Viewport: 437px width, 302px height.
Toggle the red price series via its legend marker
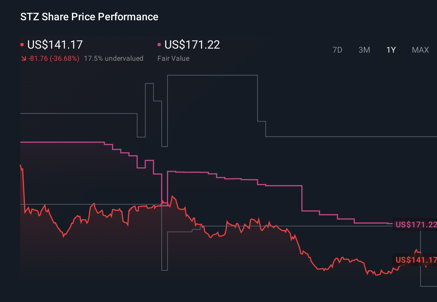coord(22,44)
